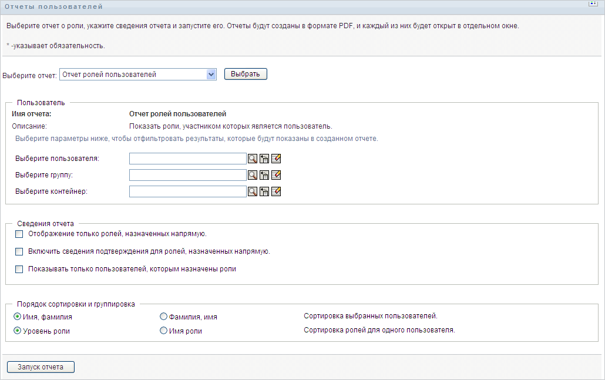Click the lookup icon for container field
This screenshot has width=605, height=380.
pyautogui.click(x=253, y=191)
